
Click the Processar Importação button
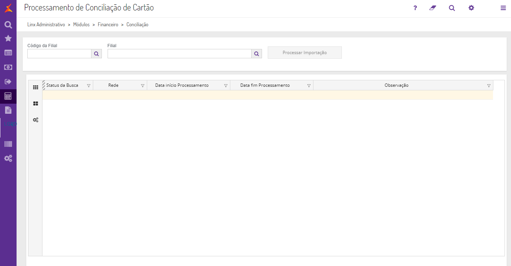(305, 53)
